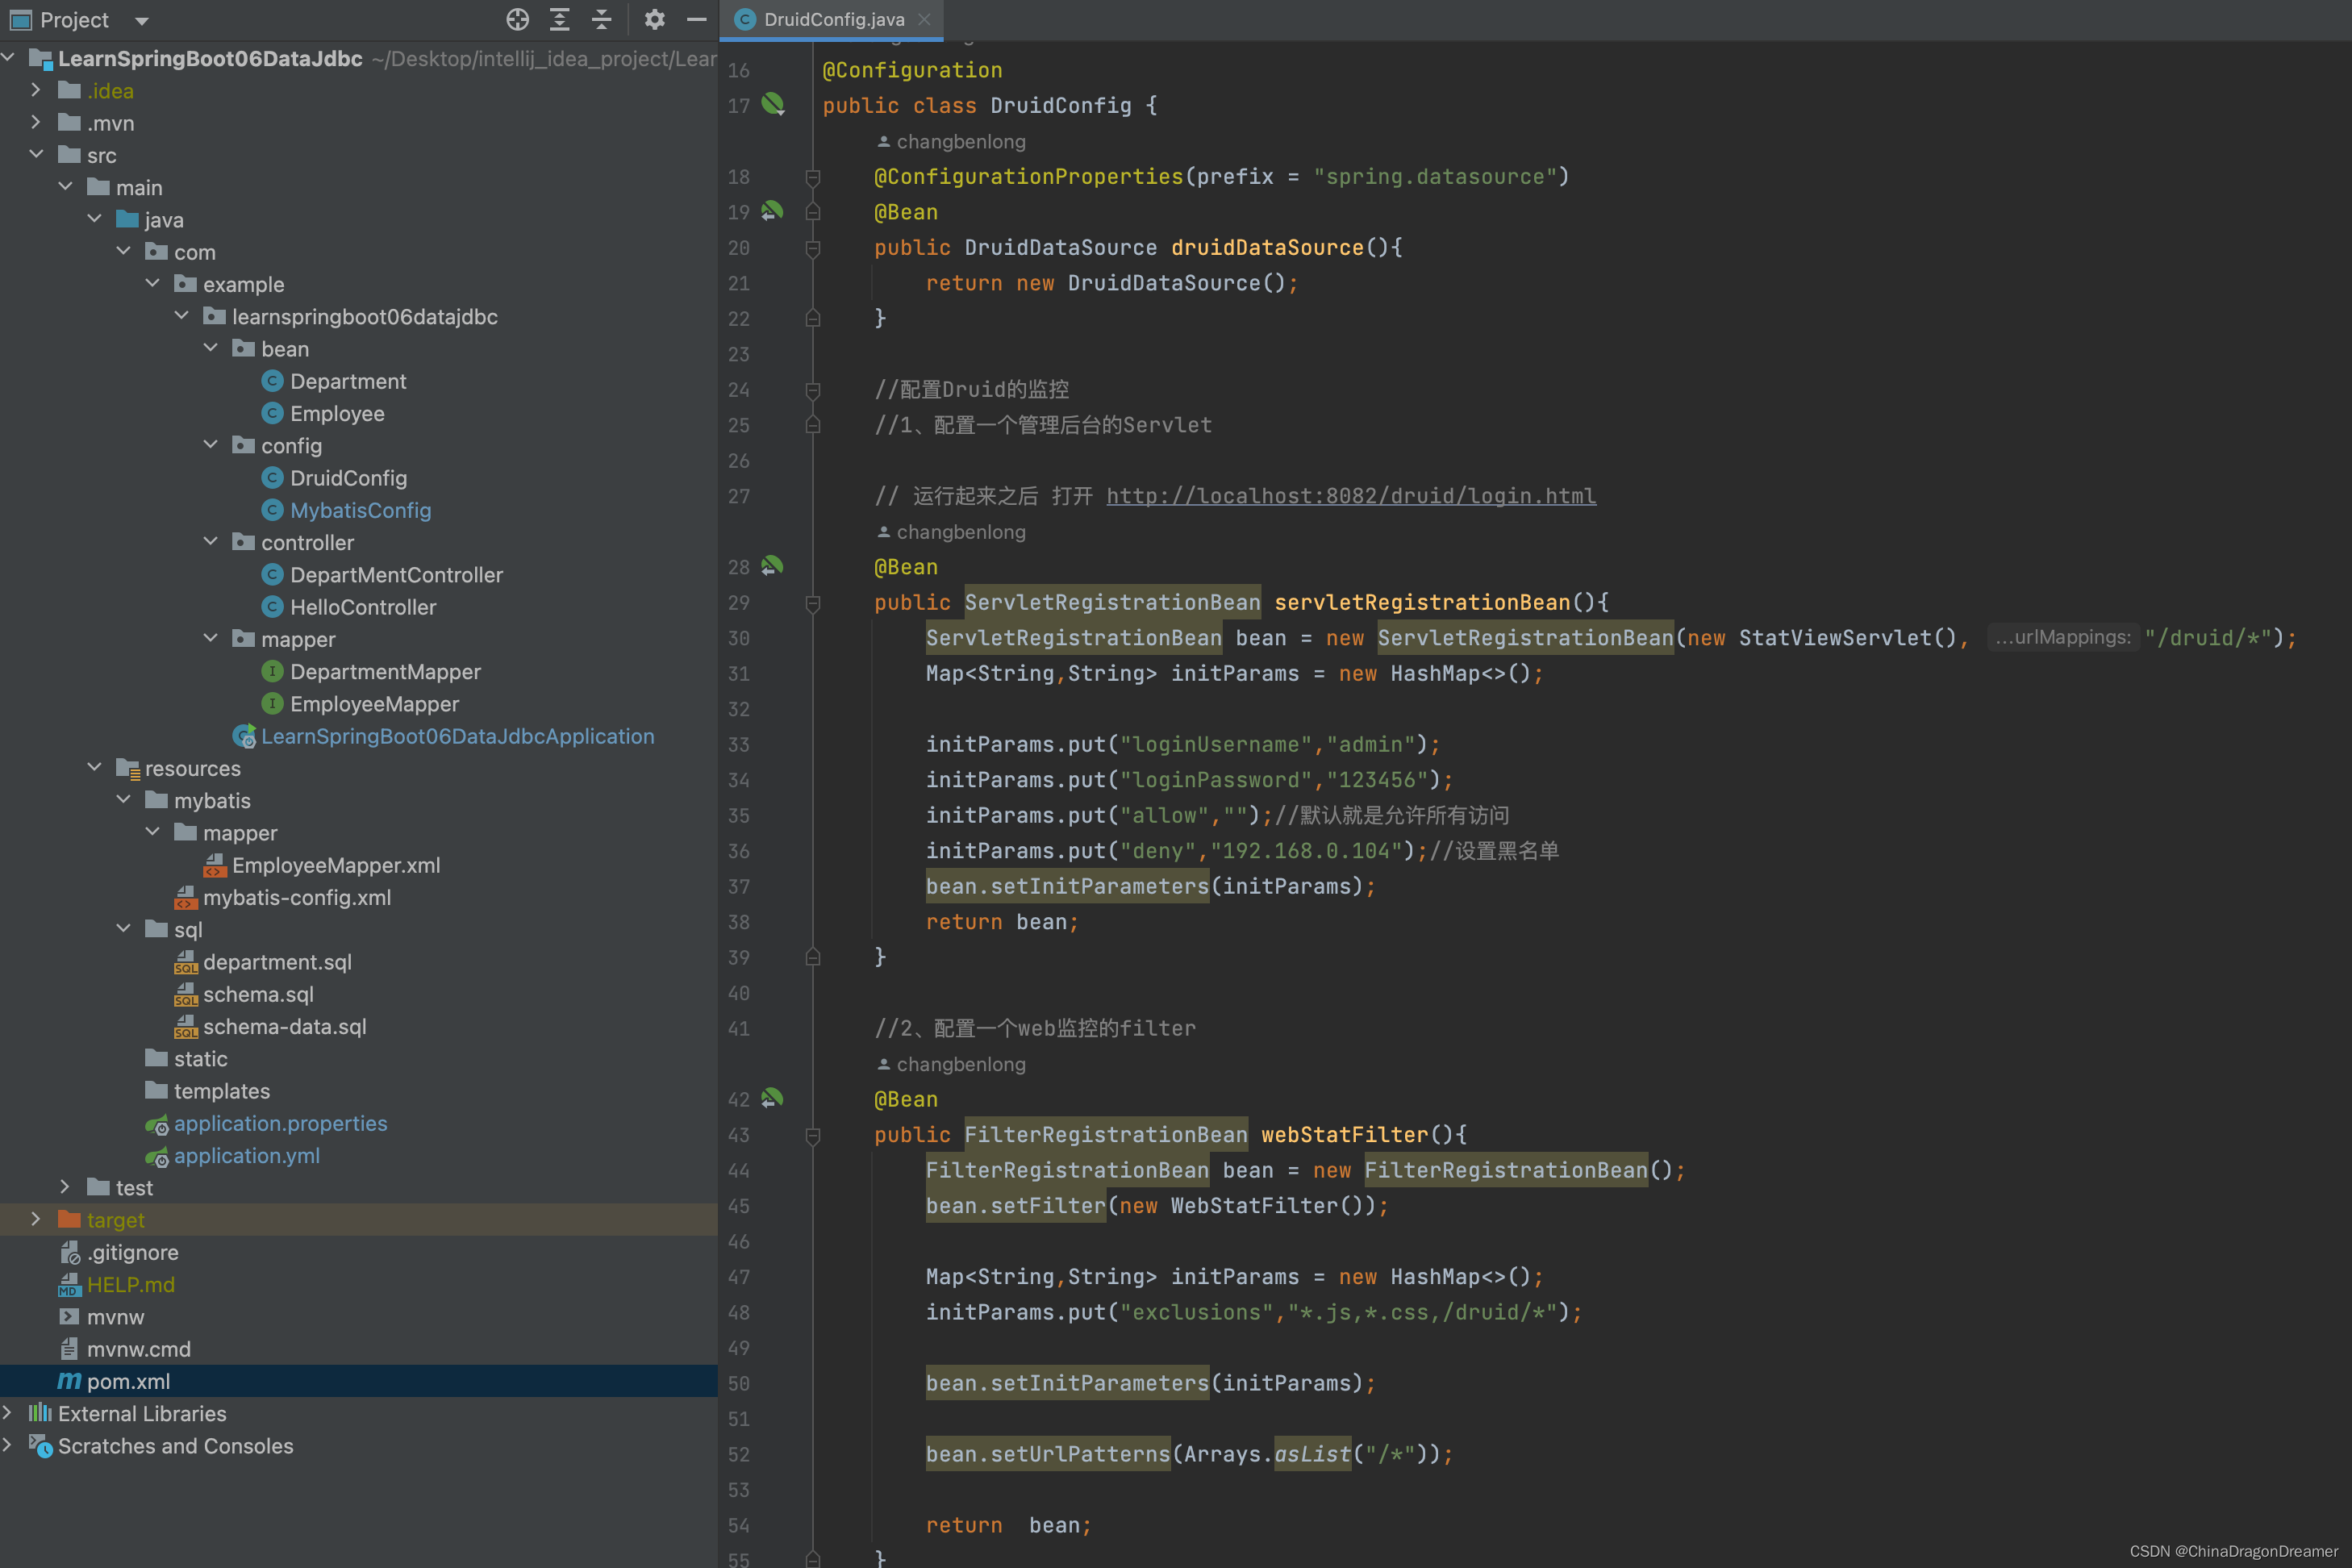Click the bean gutter icon on line 42
Image resolution: width=2352 pixels, height=1568 pixels.
click(773, 1098)
